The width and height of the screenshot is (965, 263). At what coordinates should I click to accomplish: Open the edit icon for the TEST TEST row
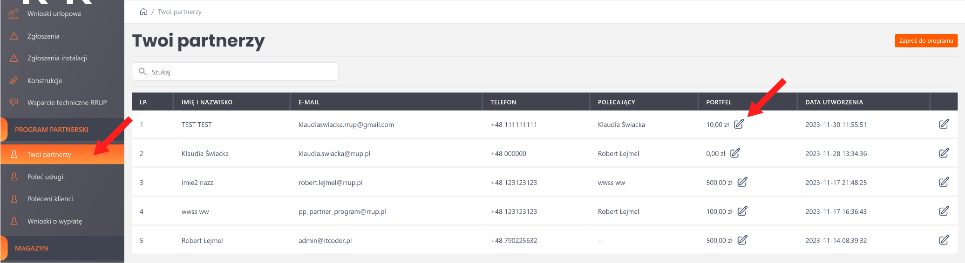point(944,124)
